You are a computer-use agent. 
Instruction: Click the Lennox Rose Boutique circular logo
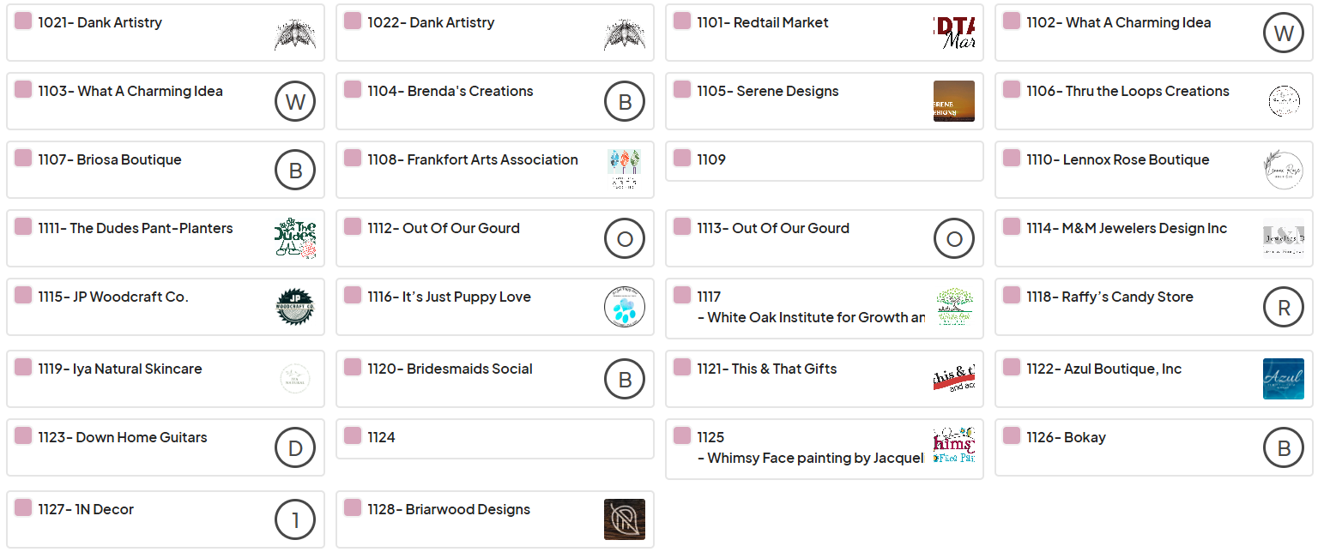1284,170
